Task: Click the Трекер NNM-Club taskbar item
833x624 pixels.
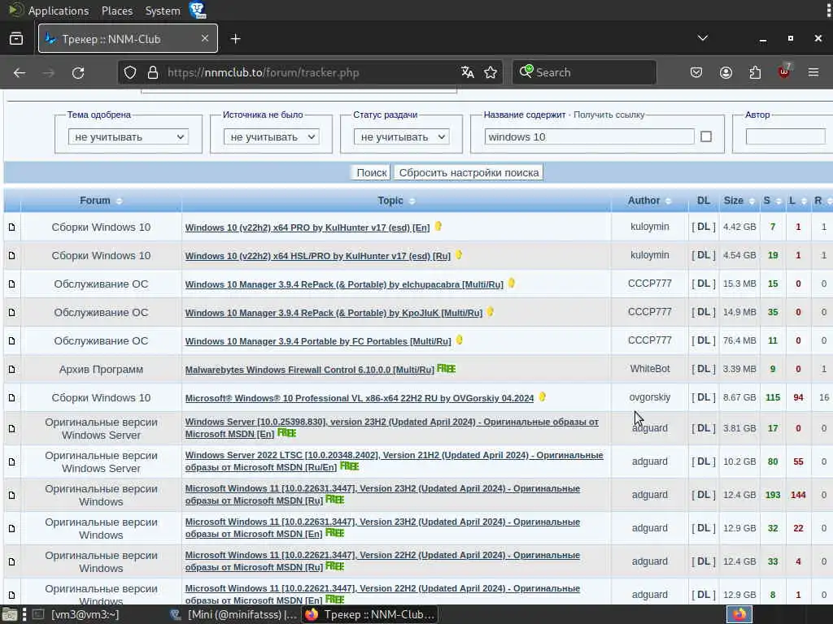Action: pyautogui.click(x=371, y=614)
